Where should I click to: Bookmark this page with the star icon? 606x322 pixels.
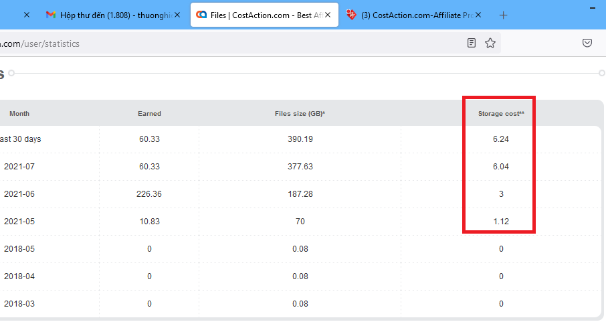point(490,43)
